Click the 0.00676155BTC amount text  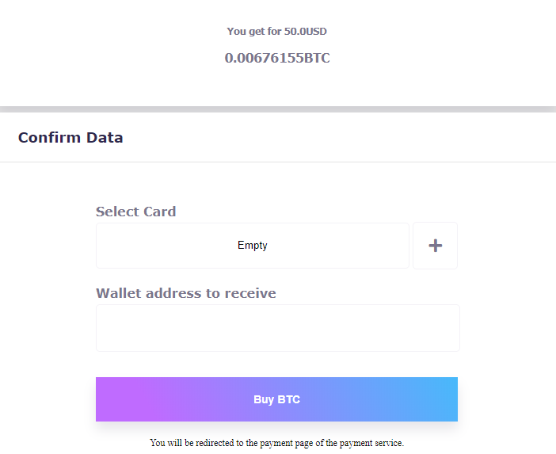tap(277, 58)
